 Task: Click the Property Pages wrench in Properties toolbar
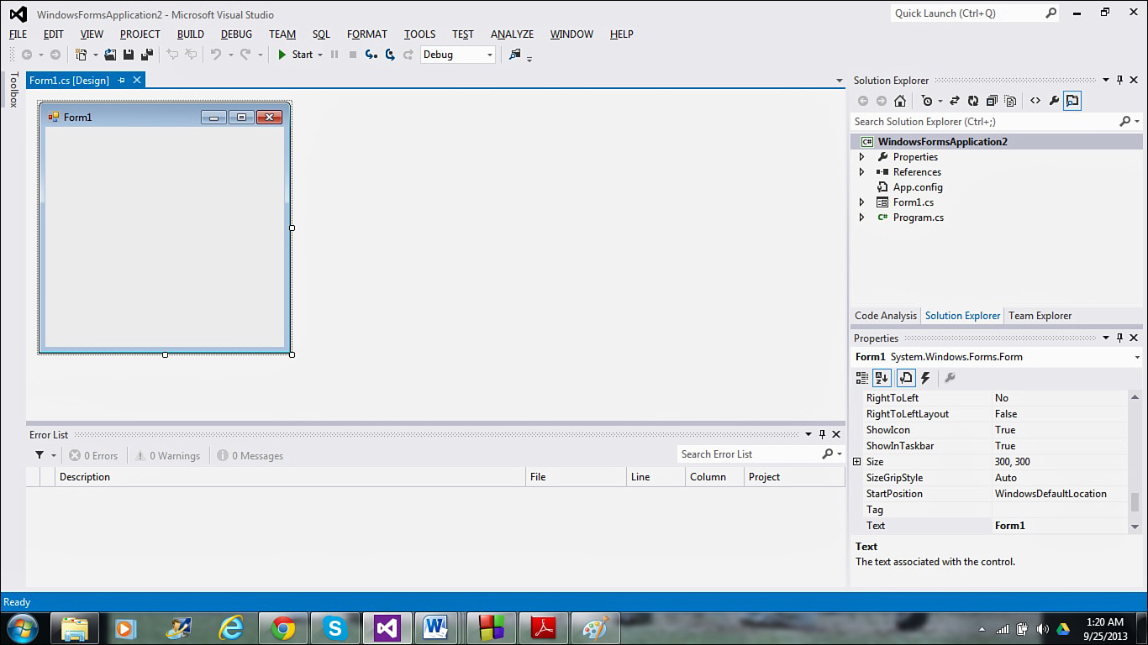pos(950,378)
